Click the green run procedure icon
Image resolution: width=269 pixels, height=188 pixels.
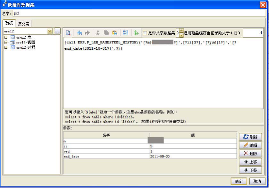click(x=136, y=33)
